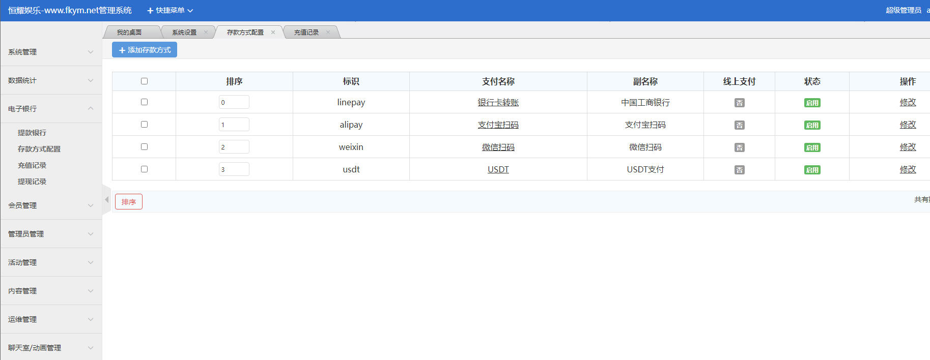Check the select-all checkbox in table header
This screenshot has height=360, width=930.
tap(144, 81)
